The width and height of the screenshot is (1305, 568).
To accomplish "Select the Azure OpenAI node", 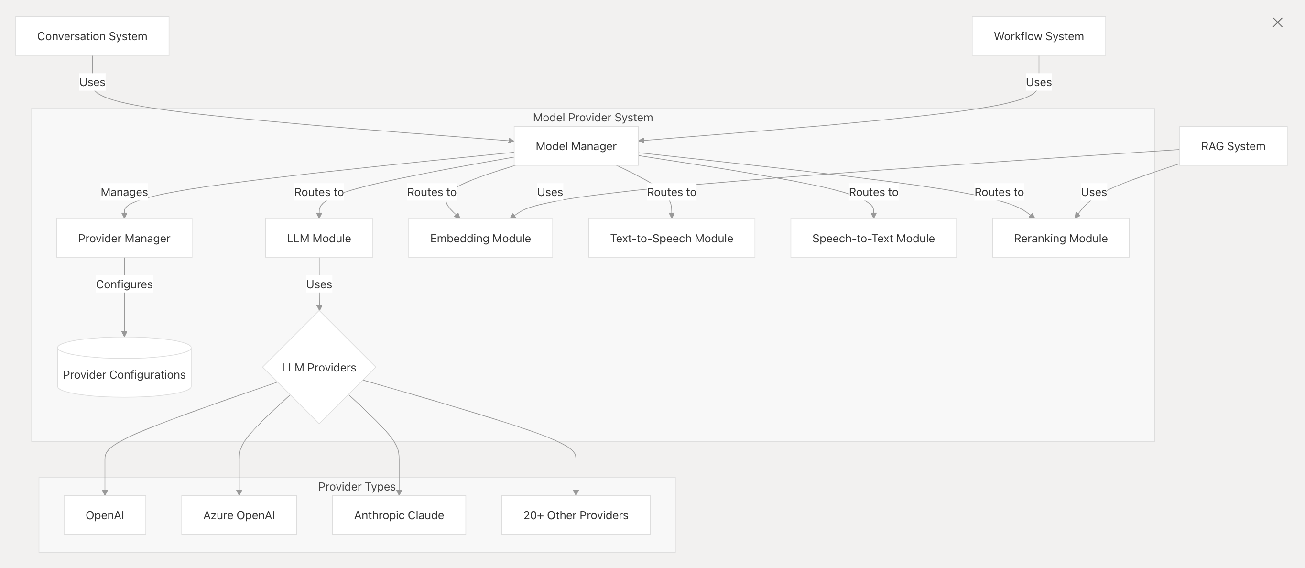I will pos(239,515).
